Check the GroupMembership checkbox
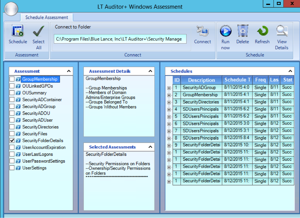 [12, 79]
